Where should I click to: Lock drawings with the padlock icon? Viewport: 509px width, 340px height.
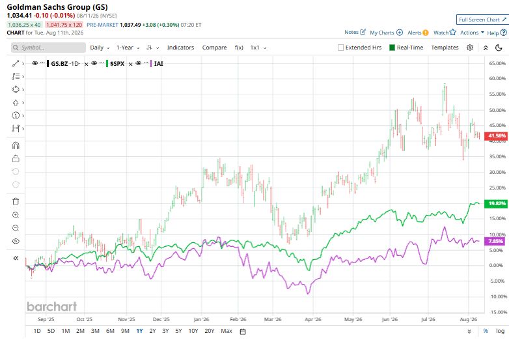coord(16,158)
